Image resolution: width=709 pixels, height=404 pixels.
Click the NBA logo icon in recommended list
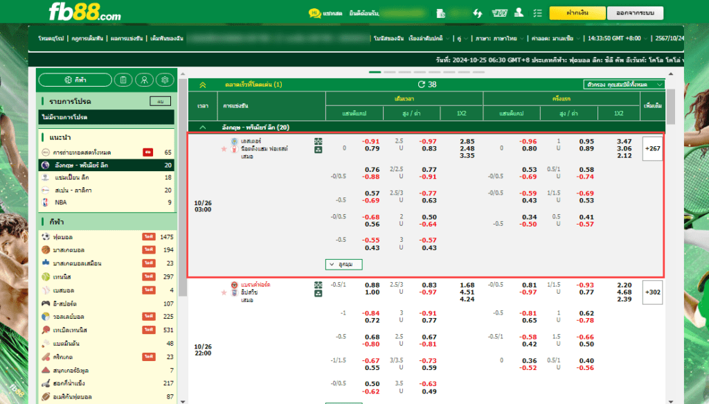[45, 202]
